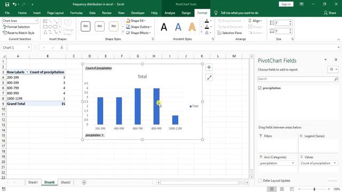Click the zoom slider handle
The image size is (342, 192).
click(x=314, y=189)
